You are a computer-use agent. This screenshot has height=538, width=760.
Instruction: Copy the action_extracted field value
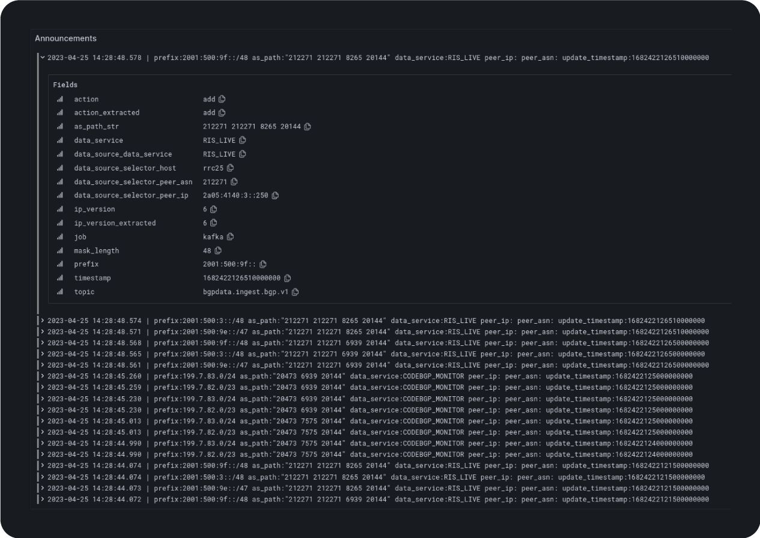[222, 113]
